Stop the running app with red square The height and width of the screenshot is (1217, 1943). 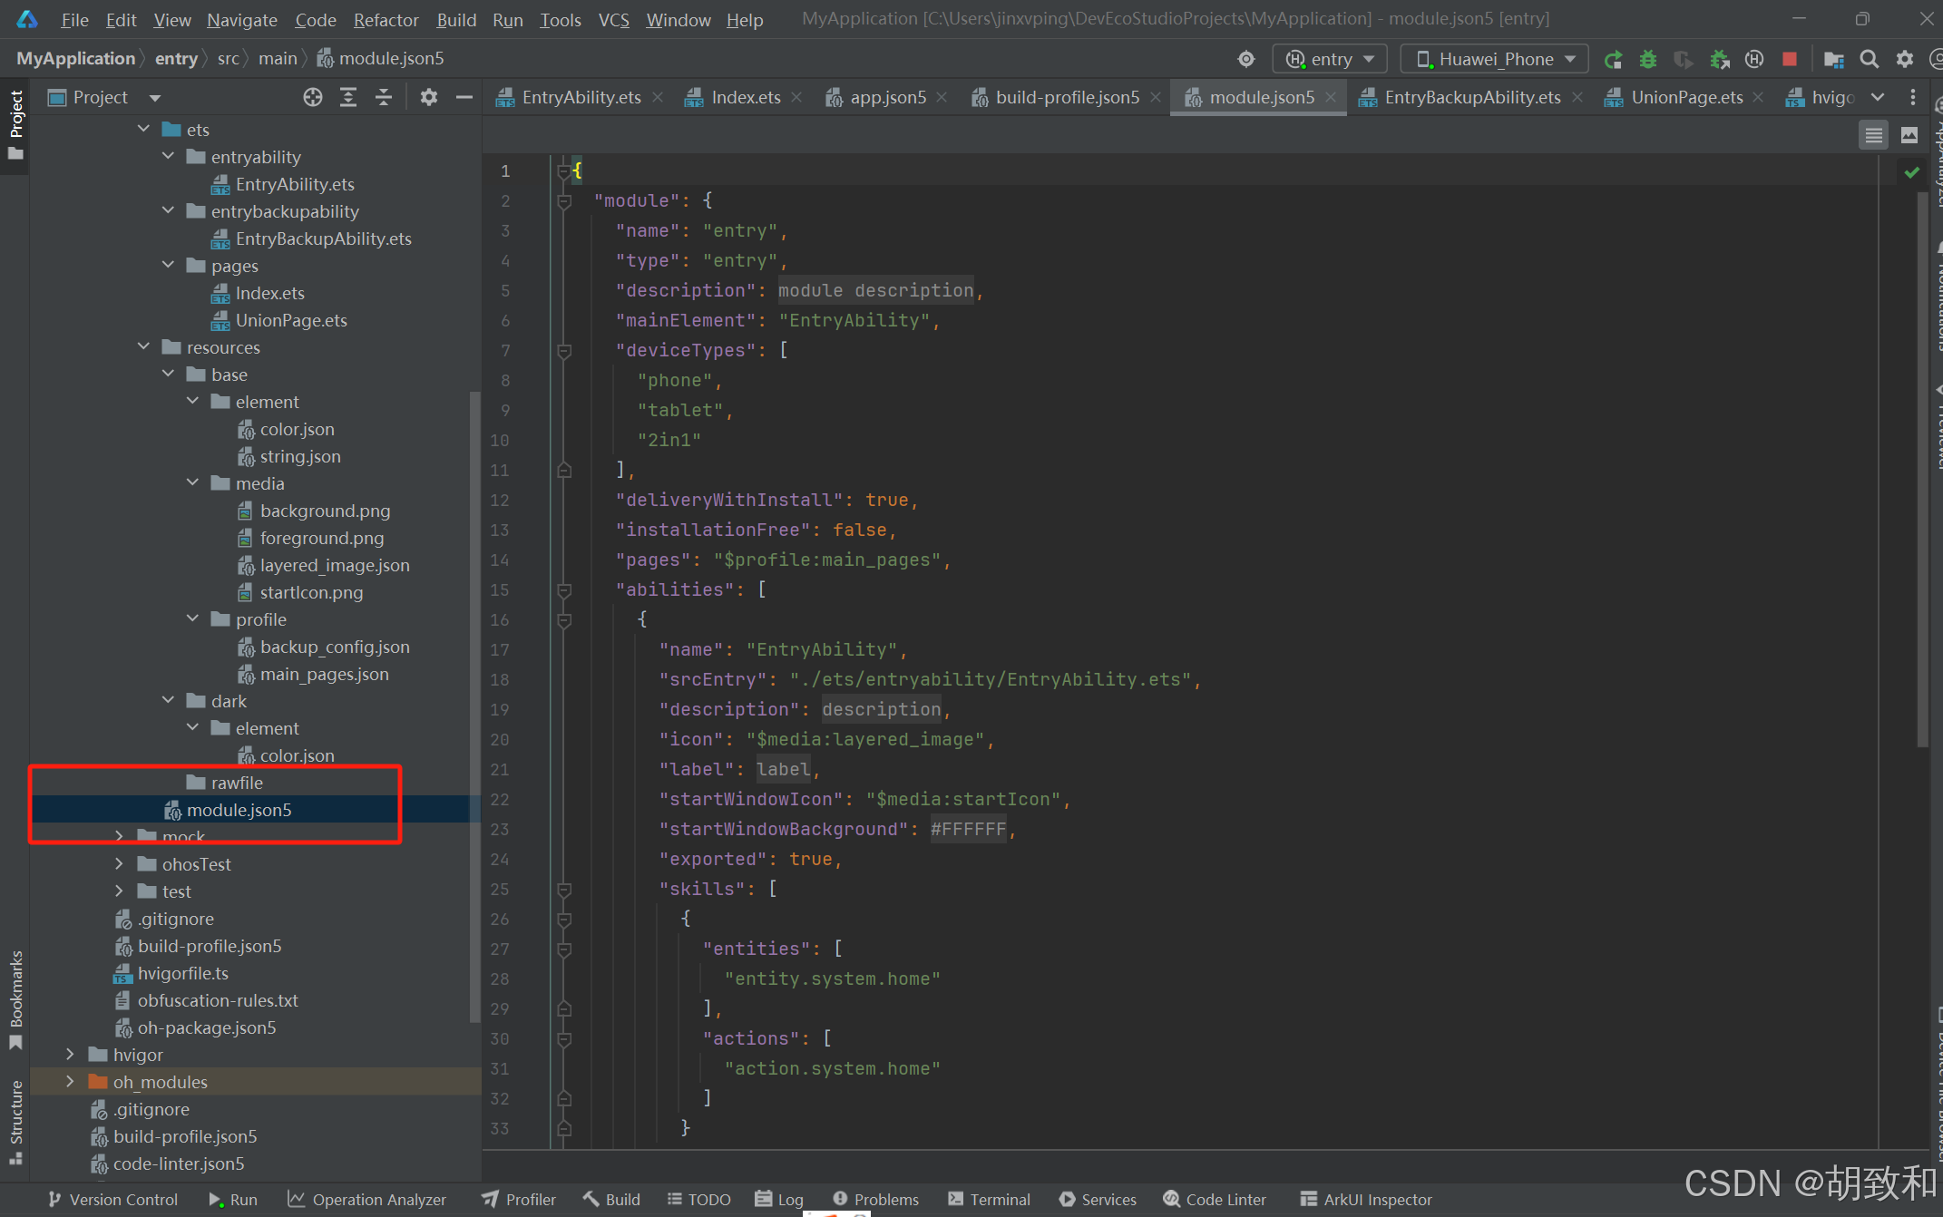click(x=1789, y=59)
